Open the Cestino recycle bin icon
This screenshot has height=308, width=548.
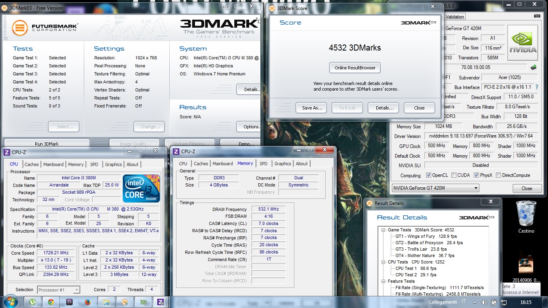(x=526, y=217)
